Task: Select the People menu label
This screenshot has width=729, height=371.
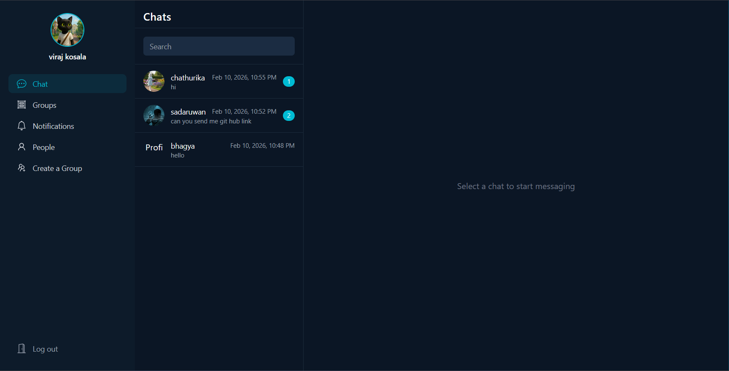Action: pyautogui.click(x=44, y=147)
